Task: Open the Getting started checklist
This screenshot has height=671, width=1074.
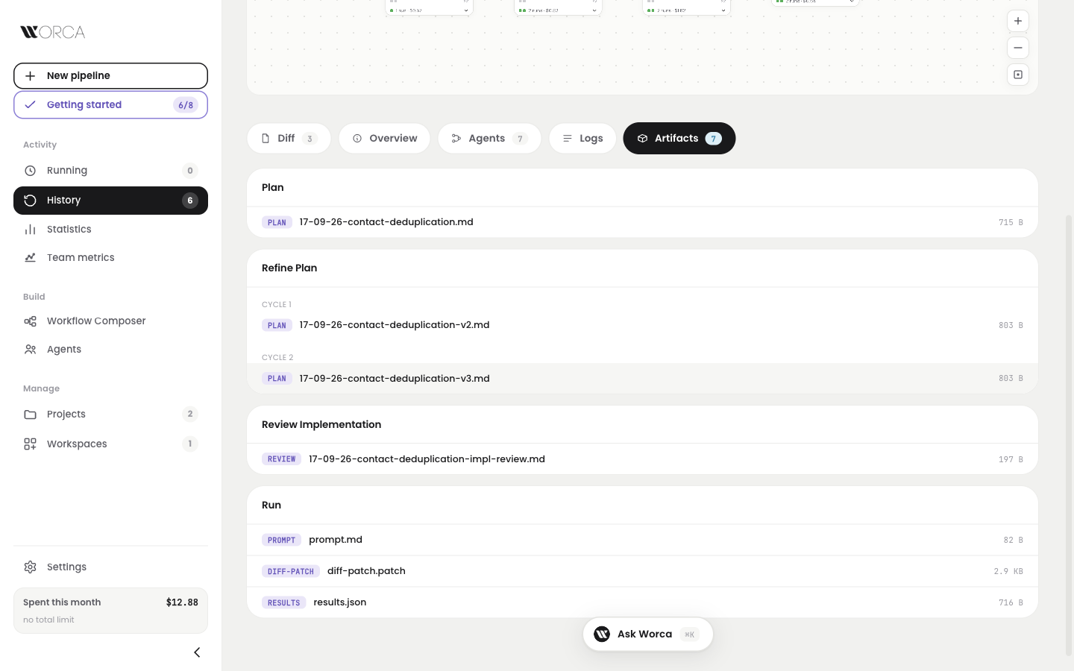Action: 110,105
